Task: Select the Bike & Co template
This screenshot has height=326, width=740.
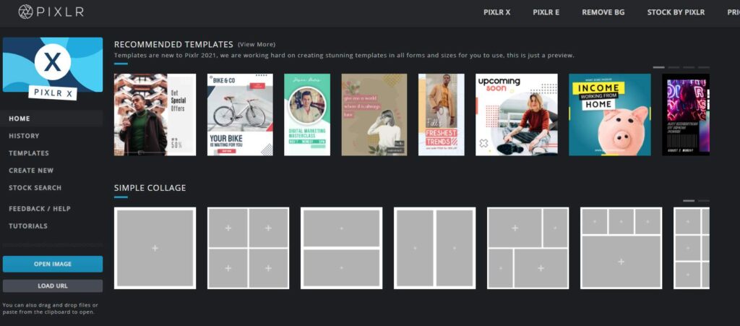Action: click(x=240, y=114)
